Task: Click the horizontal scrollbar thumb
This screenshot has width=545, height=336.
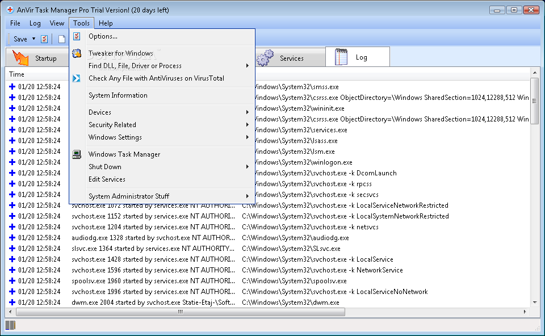Action: [x=181, y=312]
